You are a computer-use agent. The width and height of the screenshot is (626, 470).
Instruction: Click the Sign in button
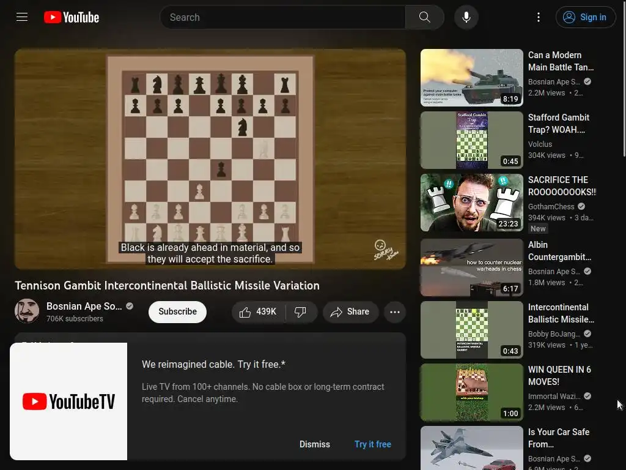pos(585,17)
